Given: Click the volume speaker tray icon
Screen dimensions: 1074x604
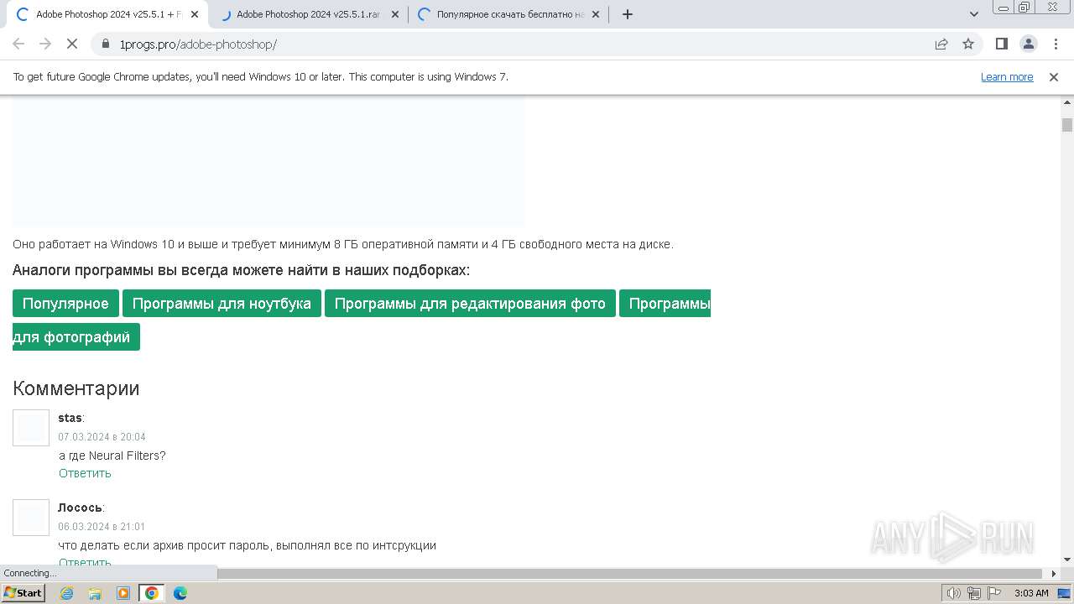Looking at the screenshot, I should 954,593.
